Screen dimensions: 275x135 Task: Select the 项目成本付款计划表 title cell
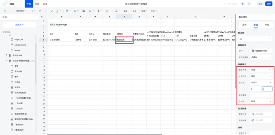tap(61, 25)
